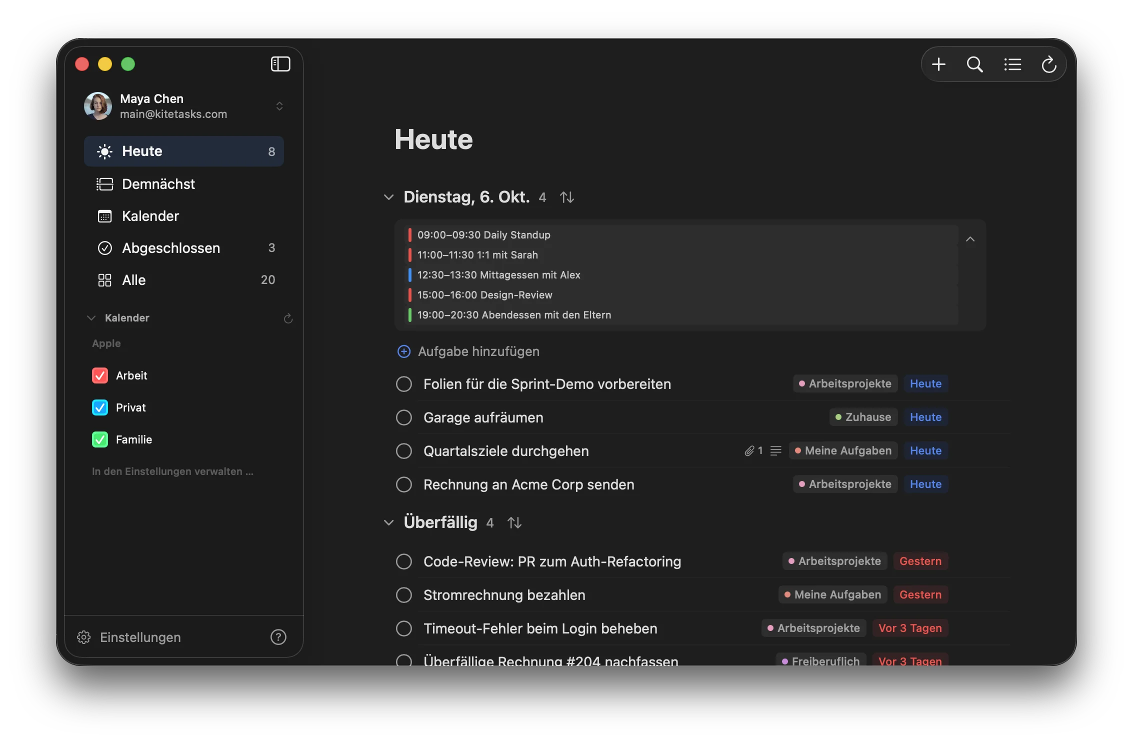This screenshot has width=1133, height=740.
Task: Open the 12:30–13:30 Mittagessen mit Alex event
Action: (681, 275)
